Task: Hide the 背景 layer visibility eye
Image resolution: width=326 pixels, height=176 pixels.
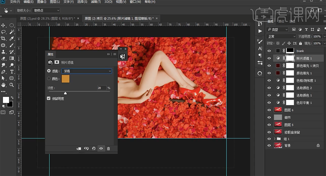Action: coord(269,145)
